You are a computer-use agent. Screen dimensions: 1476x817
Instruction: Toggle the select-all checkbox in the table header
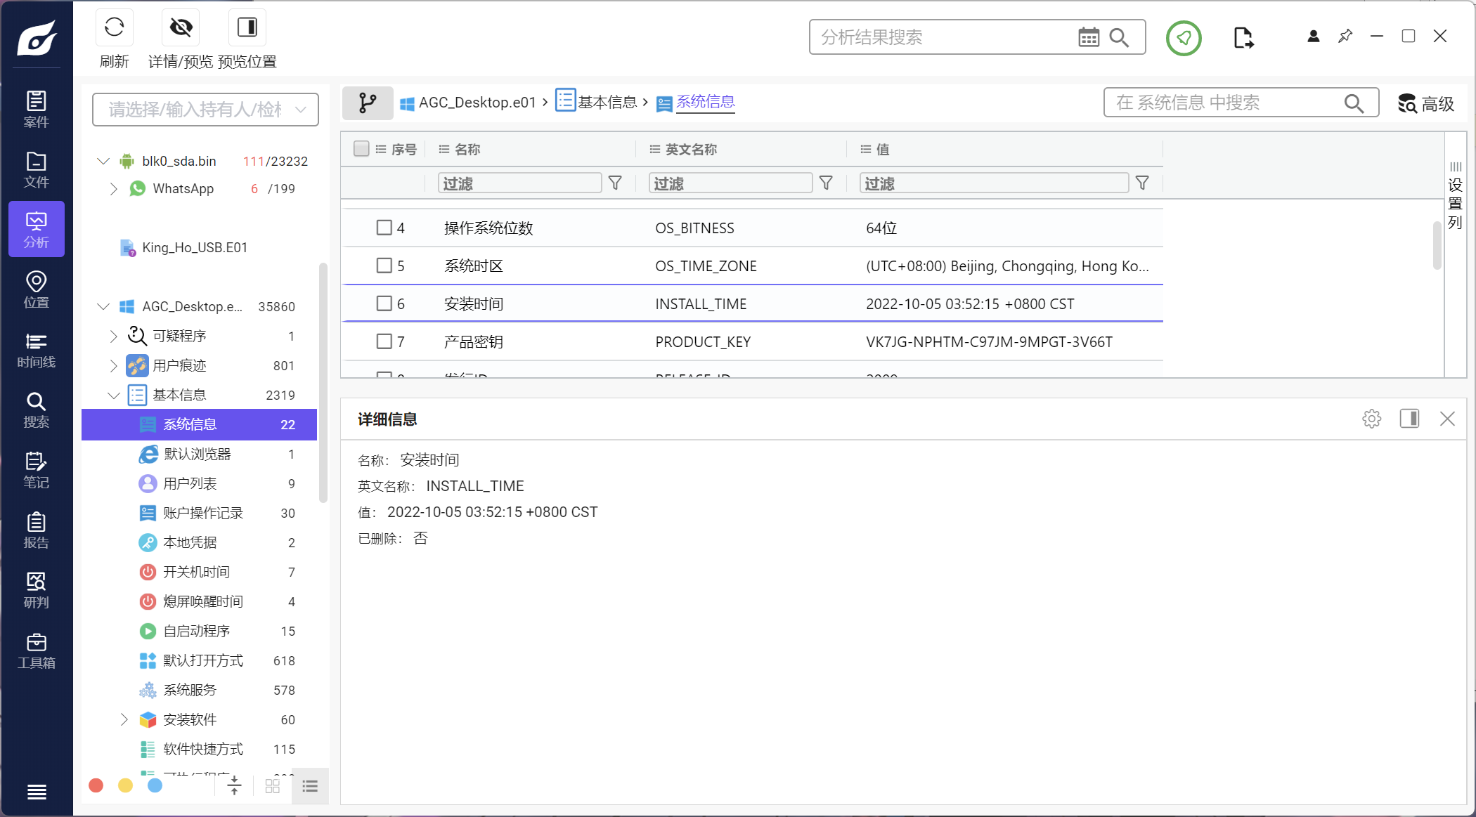(361, 149)
